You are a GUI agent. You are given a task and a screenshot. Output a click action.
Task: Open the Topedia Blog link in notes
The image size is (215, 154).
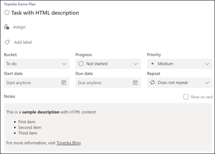(x=69, y=143)
